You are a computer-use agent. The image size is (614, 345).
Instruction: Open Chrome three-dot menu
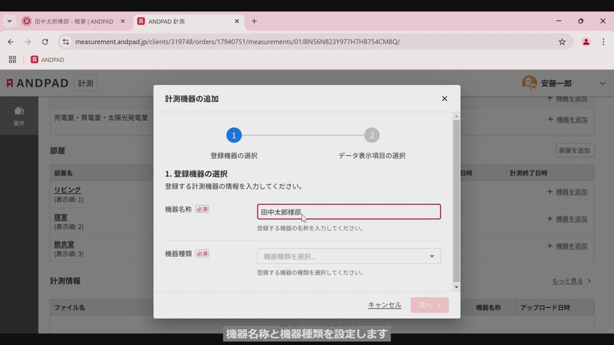point(603,42)
